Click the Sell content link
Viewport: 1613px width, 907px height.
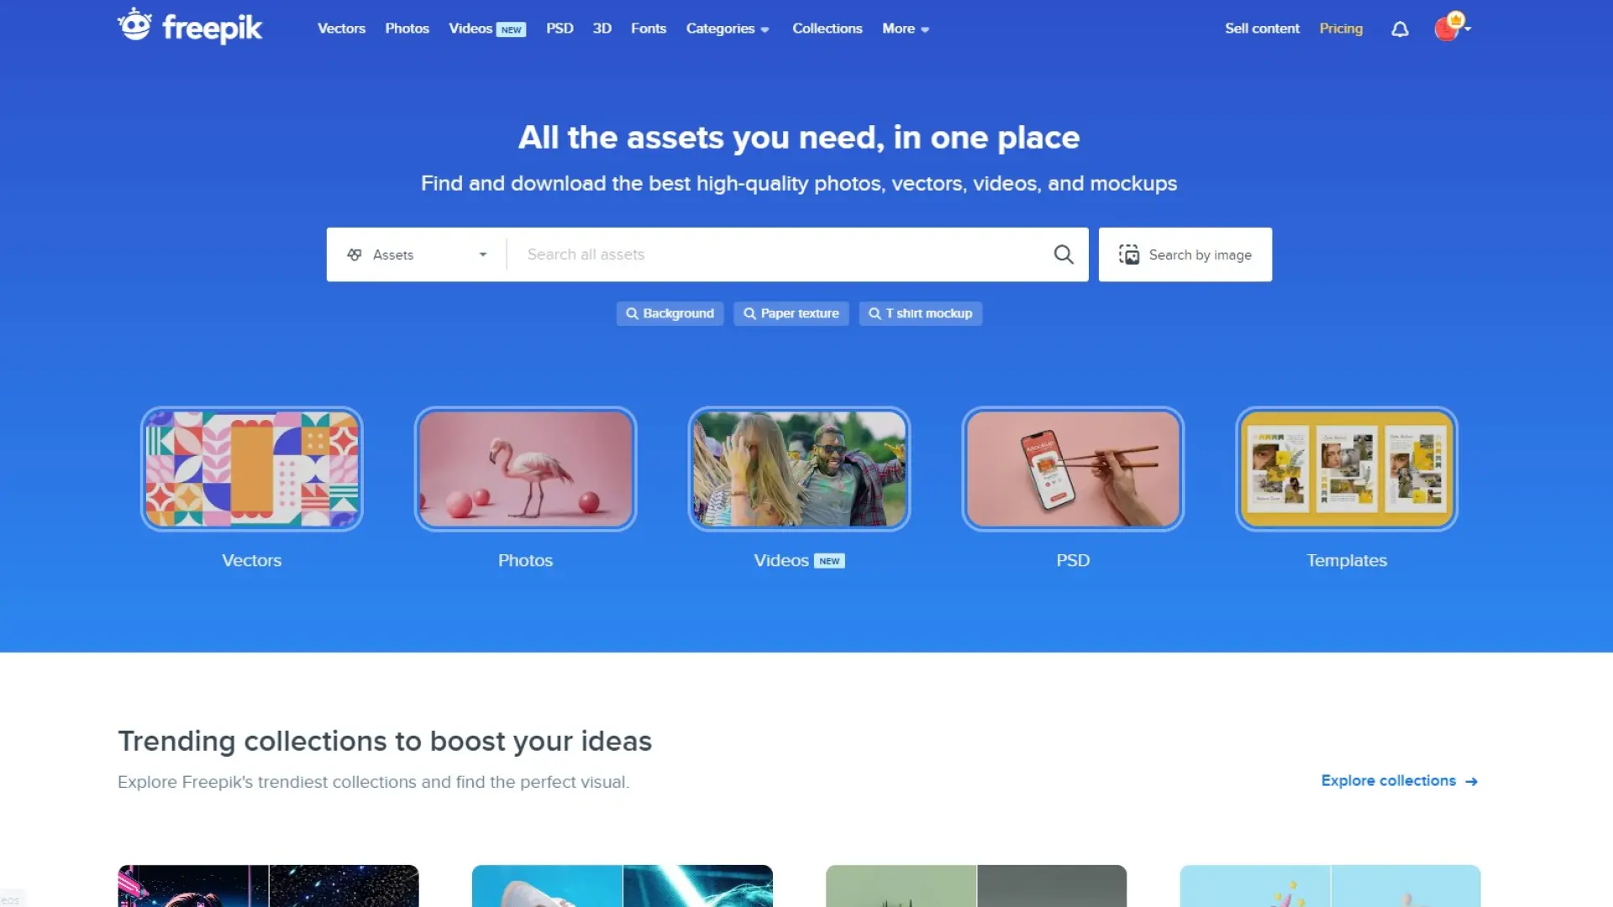pyautogui.click(x=1262, y=29)
